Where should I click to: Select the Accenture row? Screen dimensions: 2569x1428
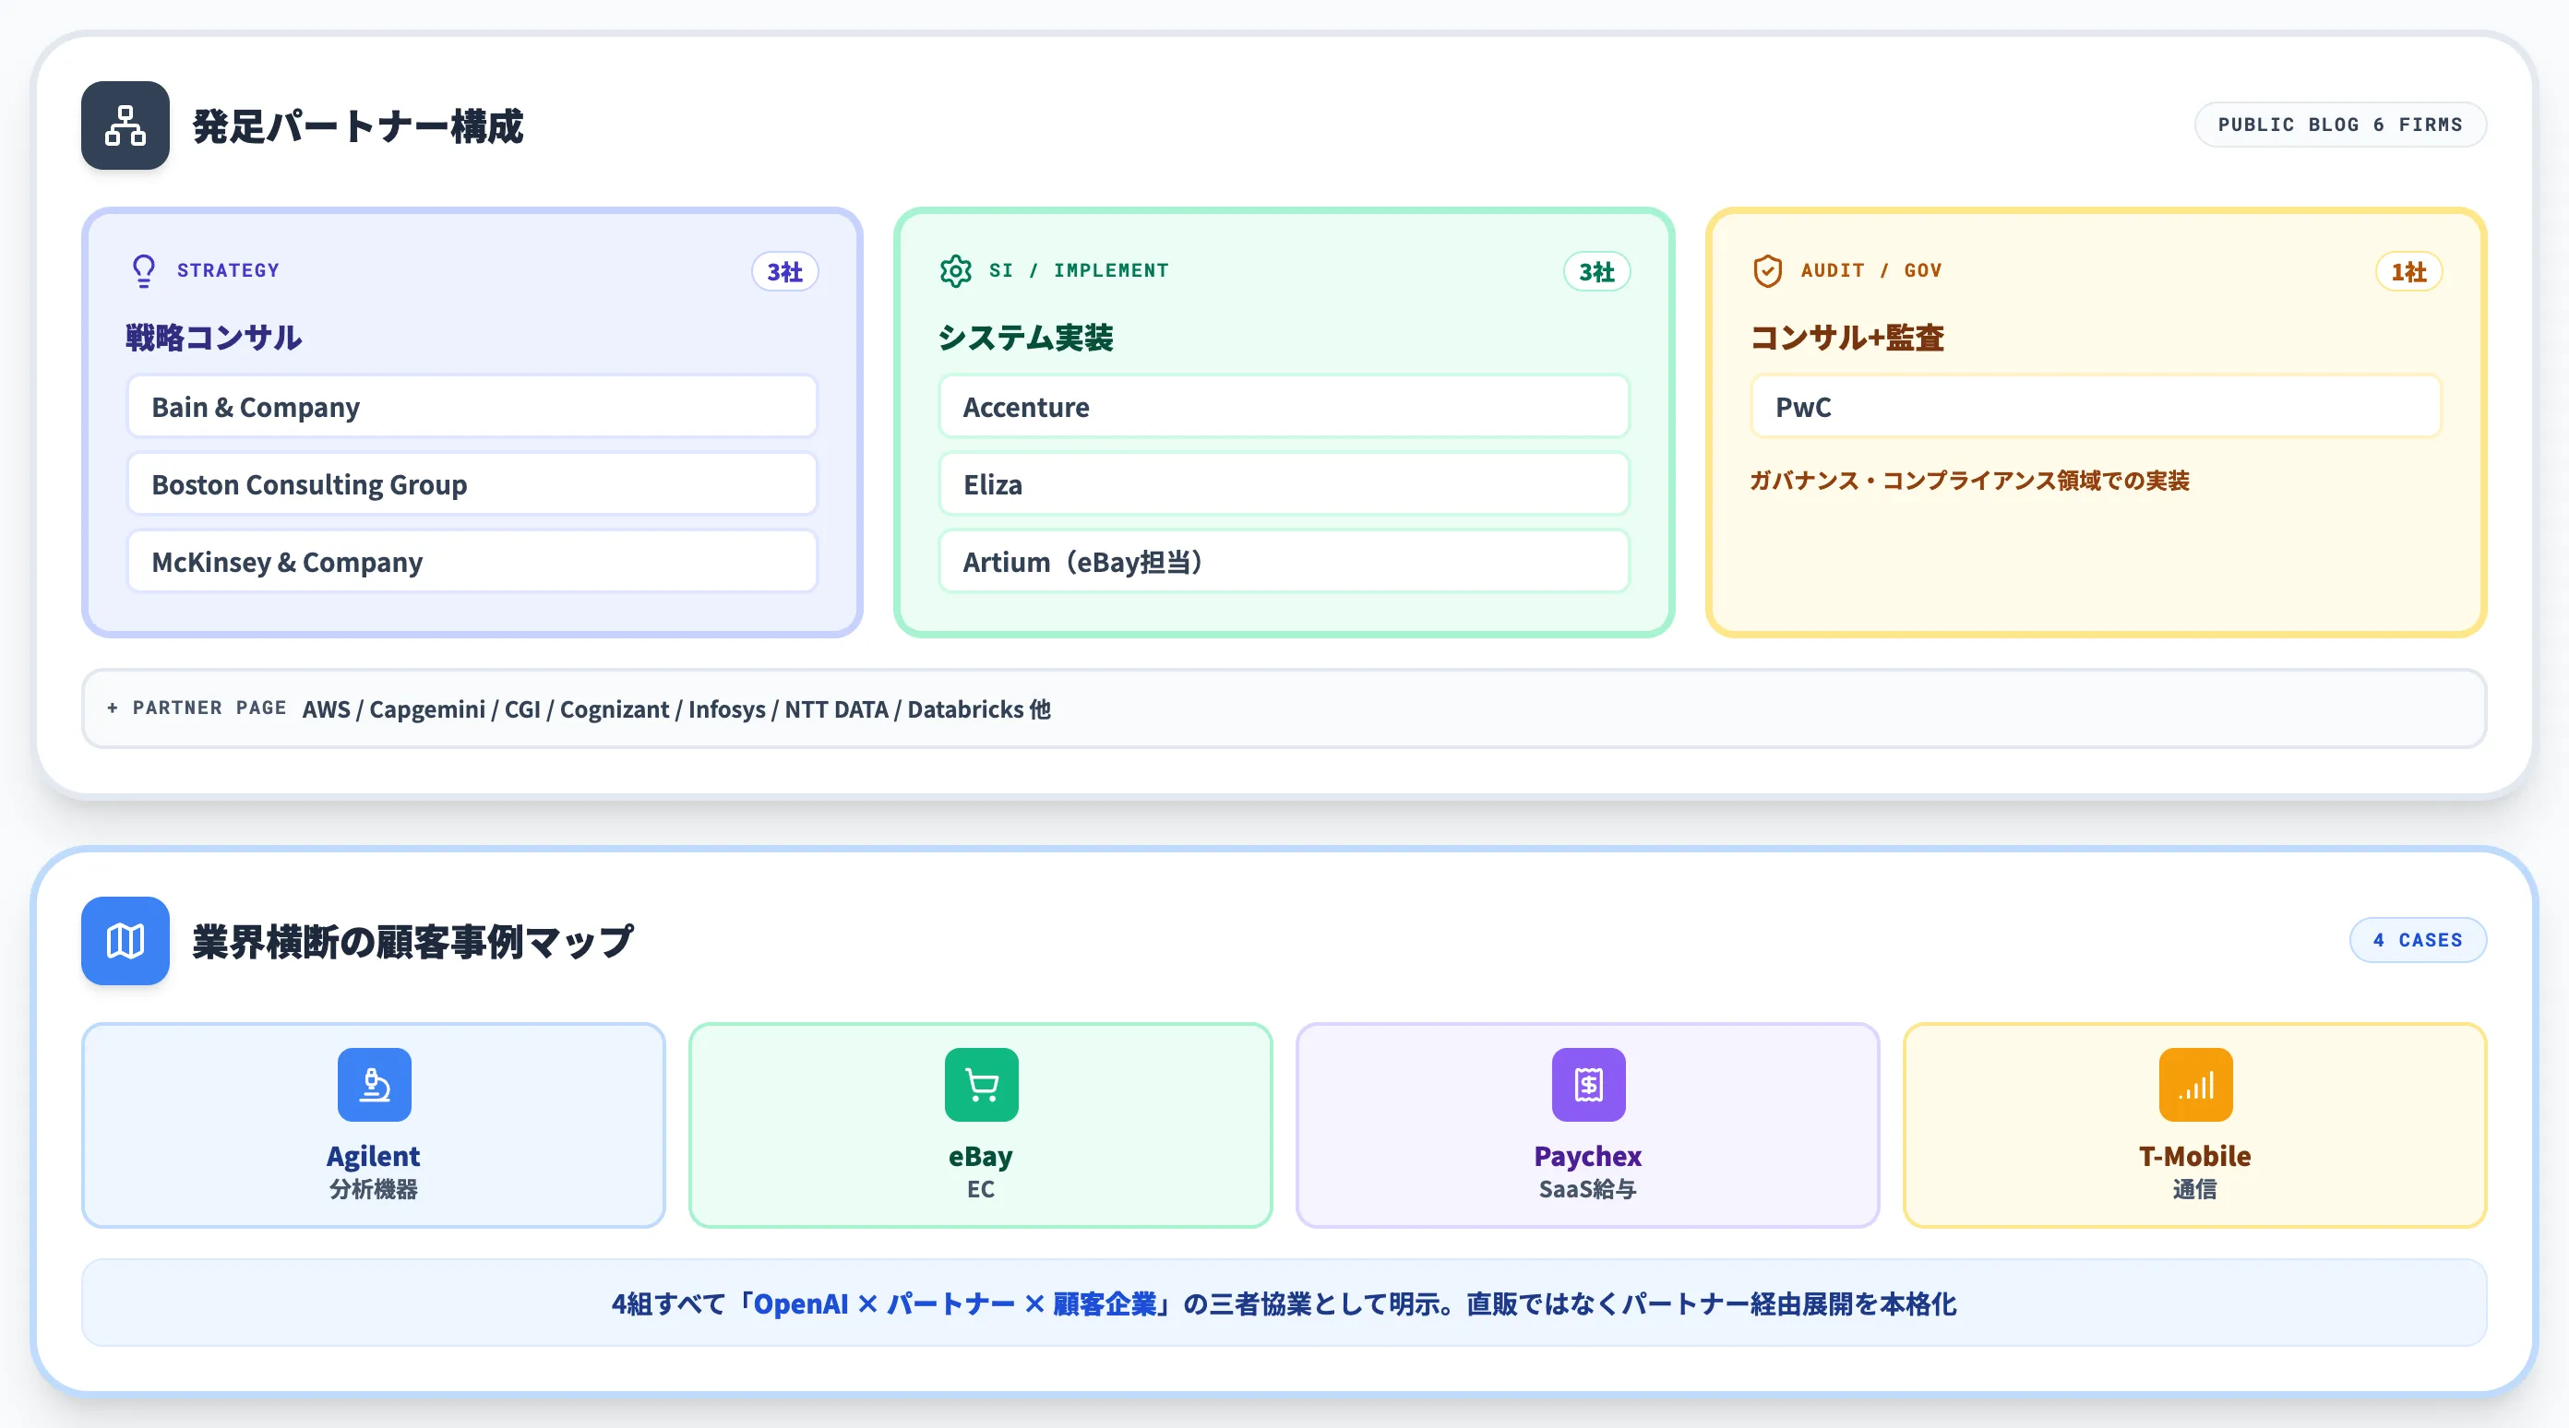click(x=1284, y=407)
